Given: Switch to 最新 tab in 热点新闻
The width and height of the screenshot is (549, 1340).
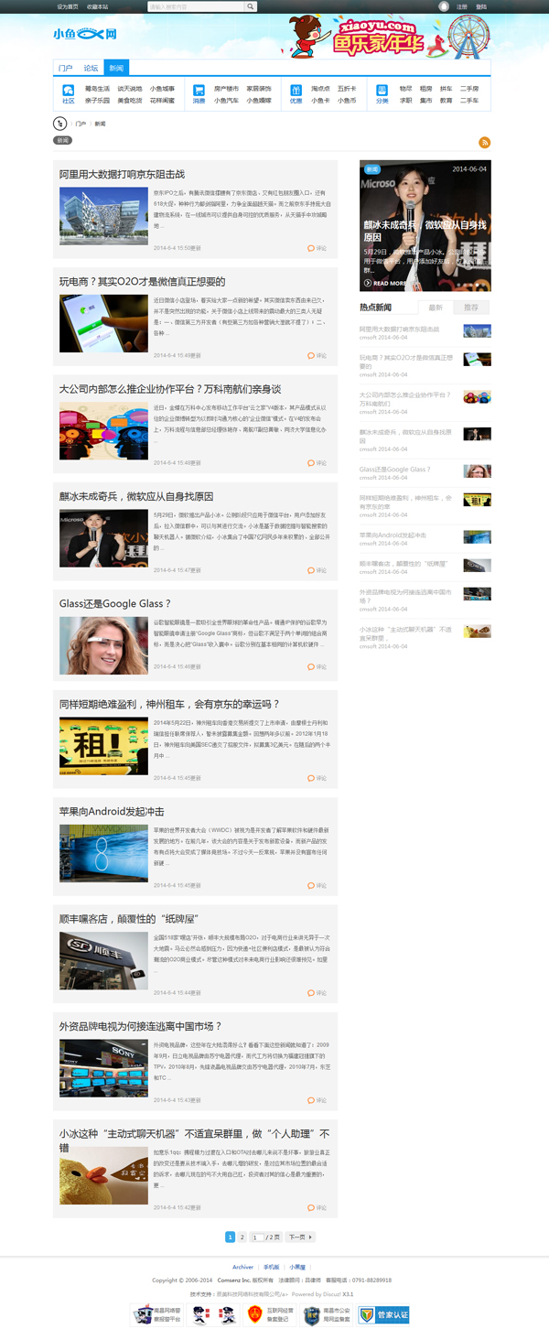Looking at the screenshot, I should (x=436, y=308).
